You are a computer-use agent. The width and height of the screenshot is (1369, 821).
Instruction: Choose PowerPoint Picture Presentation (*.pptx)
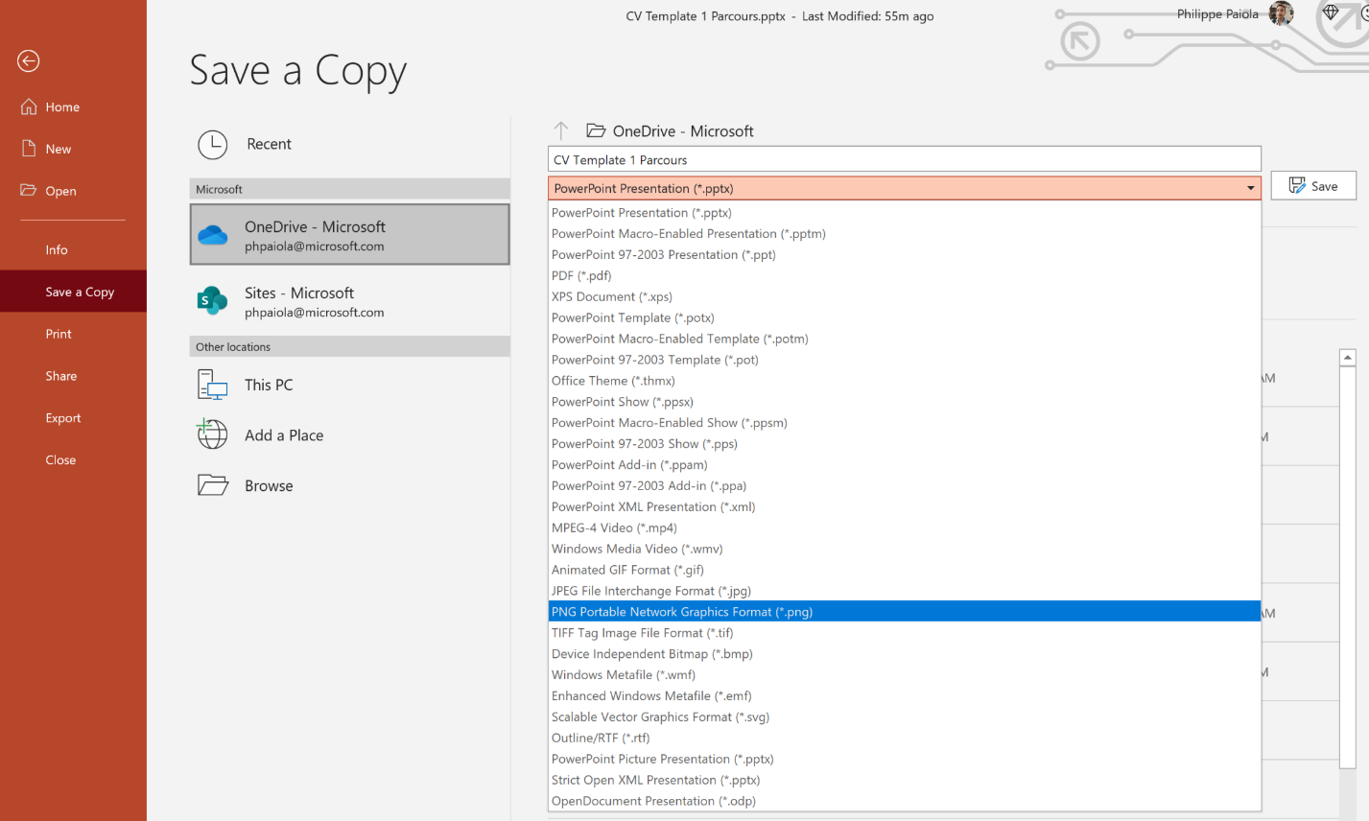point(904,760)
